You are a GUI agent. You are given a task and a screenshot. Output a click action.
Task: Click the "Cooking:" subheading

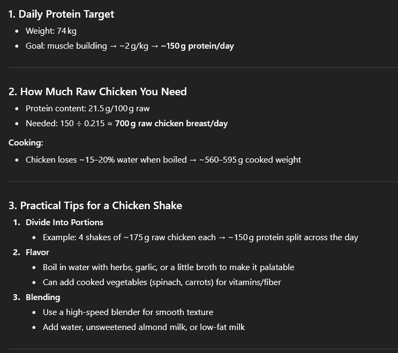(26, 143)
